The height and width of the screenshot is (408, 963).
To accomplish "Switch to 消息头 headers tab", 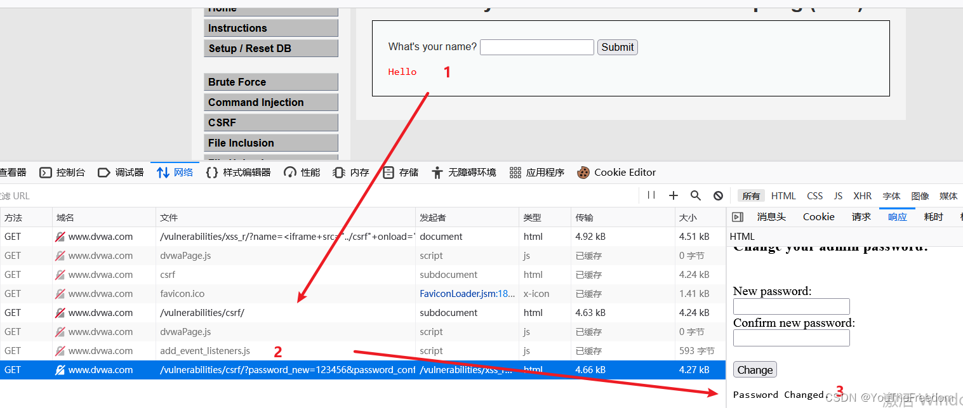I will (771, 217).
